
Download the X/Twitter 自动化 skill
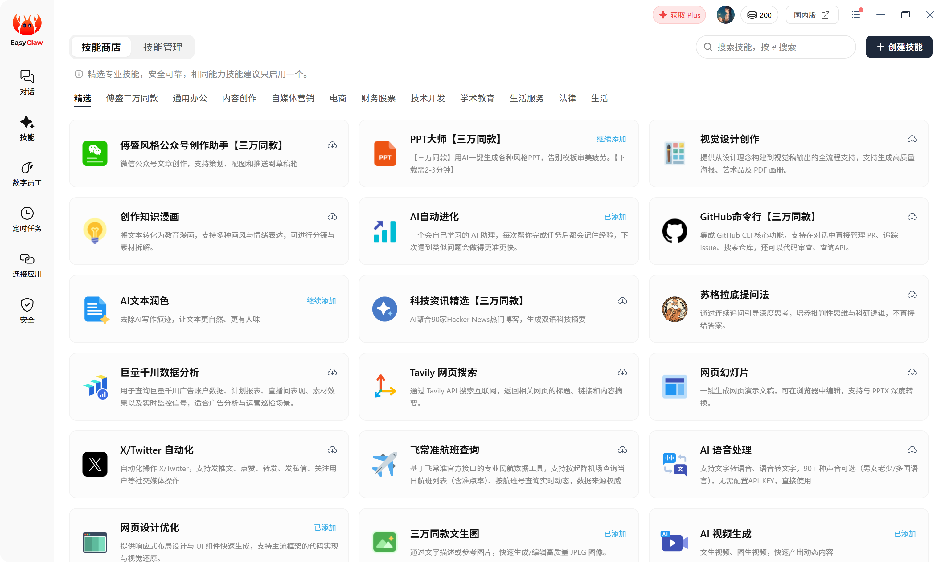point(332,450)
